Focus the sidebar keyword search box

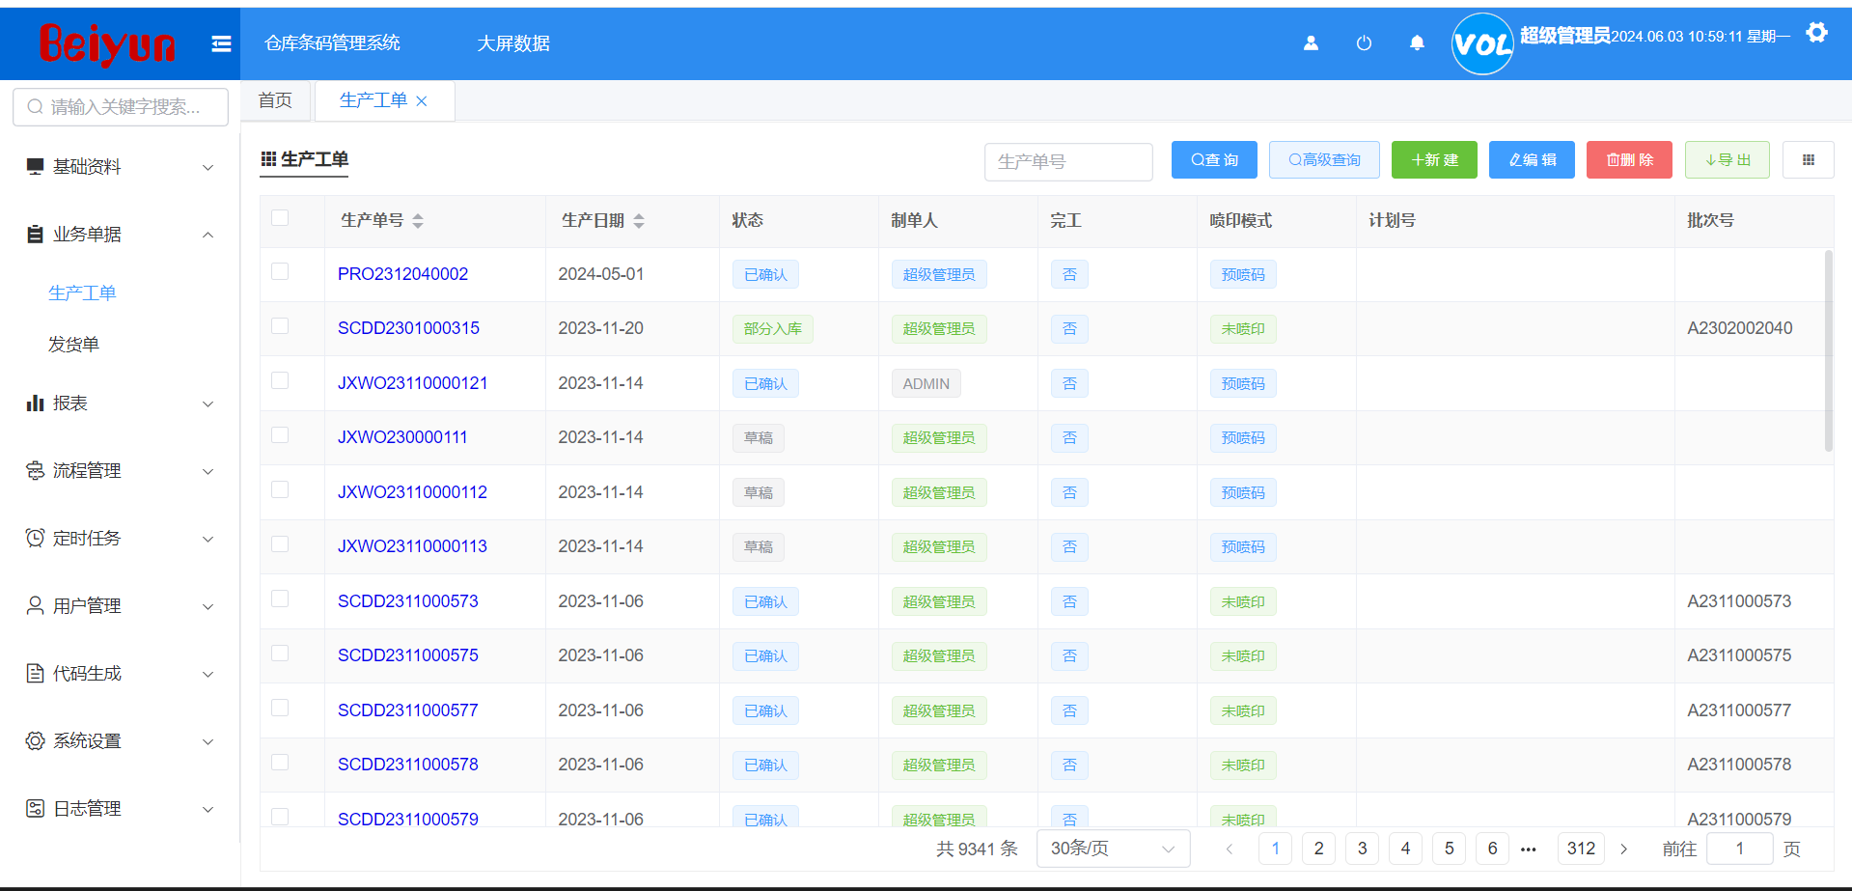point(121,107)
